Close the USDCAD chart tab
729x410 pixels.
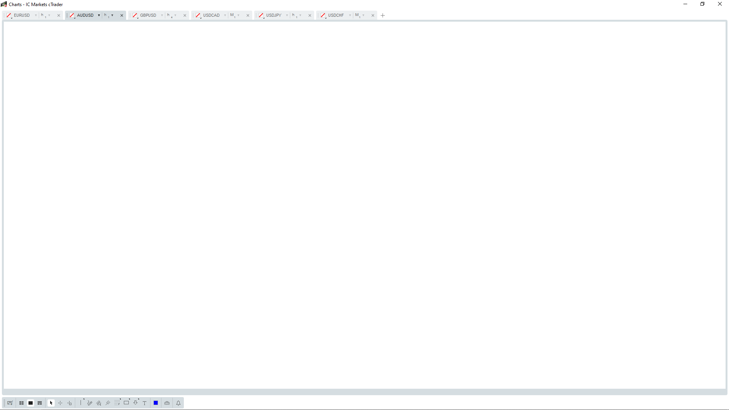248,16
